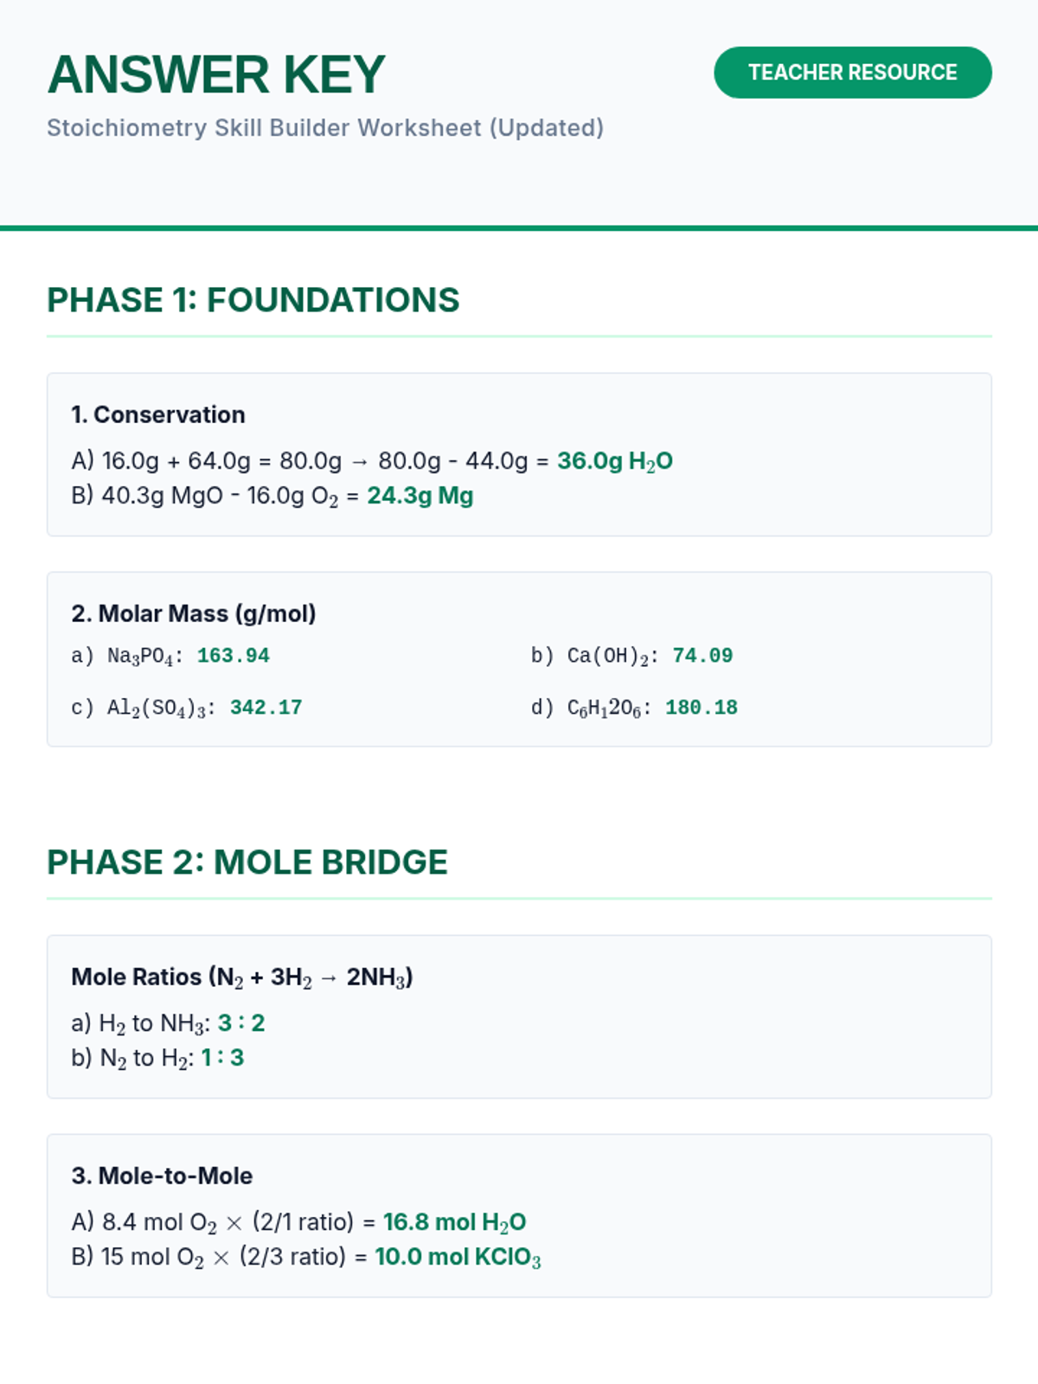The height and width of the screenshot is (1384, 1038).
Task: Click the Mole Ratios equation heading
Action: 242,977
